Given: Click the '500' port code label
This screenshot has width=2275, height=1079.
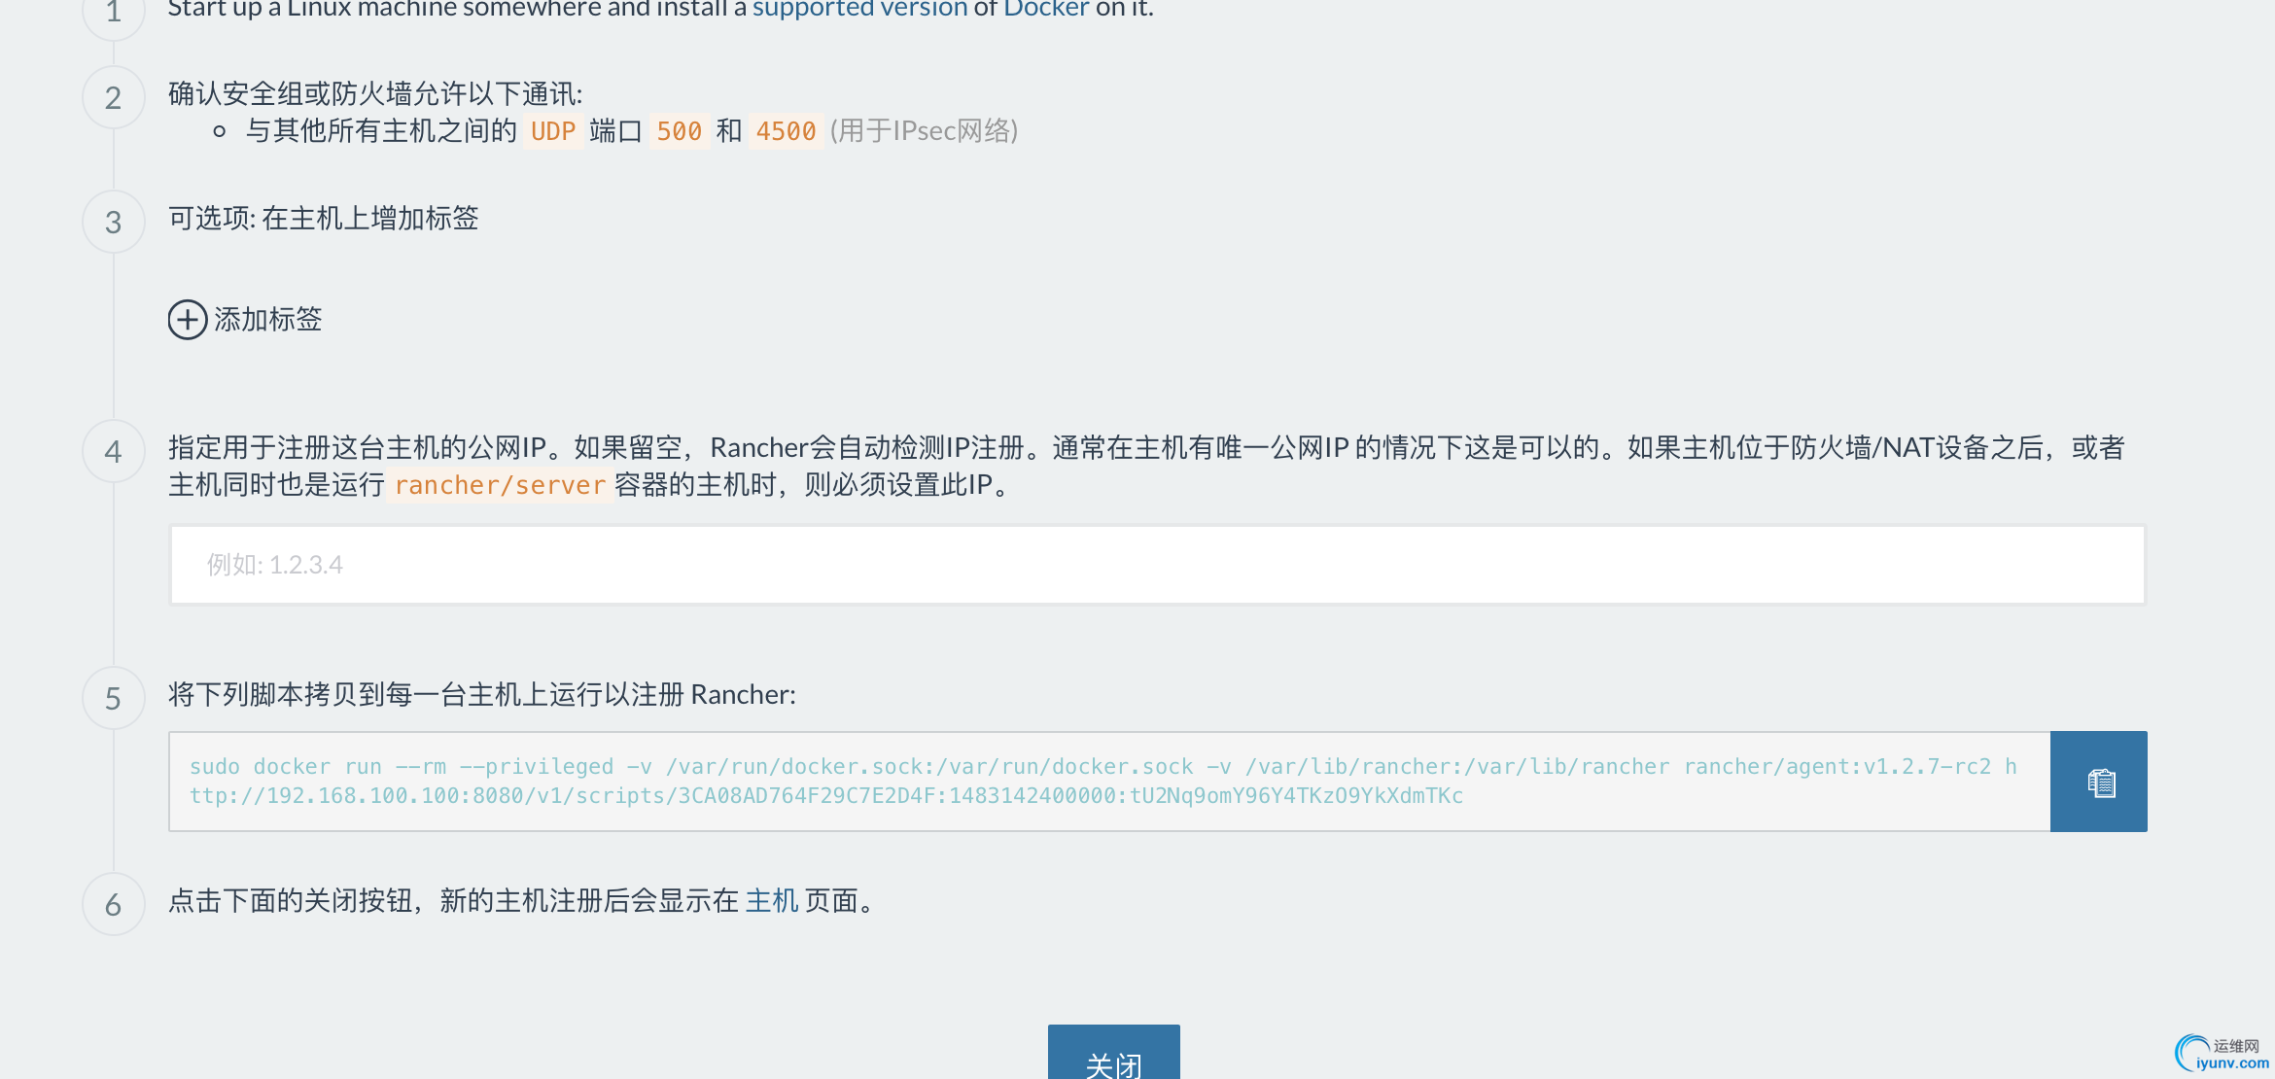Looking at the screenshot, I should (x=679, y=131).
